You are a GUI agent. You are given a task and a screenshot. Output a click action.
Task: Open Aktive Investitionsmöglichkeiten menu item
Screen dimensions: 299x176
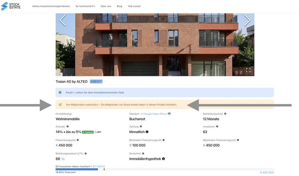(51, 6)
